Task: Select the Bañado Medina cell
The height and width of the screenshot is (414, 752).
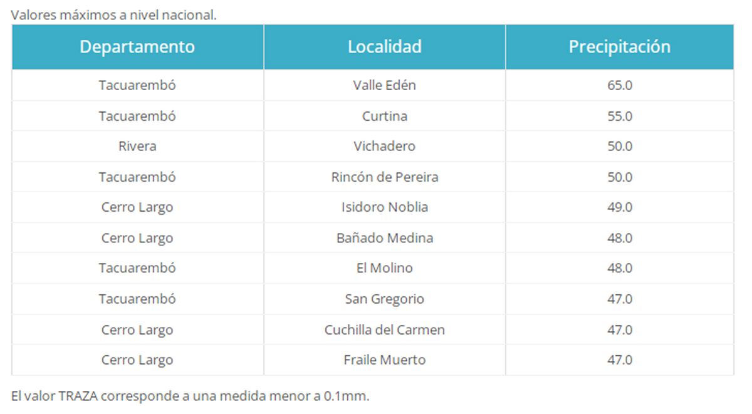Action: coord(384,238)
